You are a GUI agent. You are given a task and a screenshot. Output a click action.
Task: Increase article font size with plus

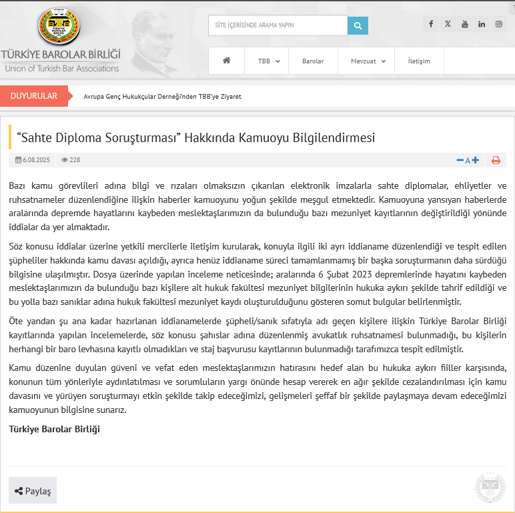tap(475, 160)
